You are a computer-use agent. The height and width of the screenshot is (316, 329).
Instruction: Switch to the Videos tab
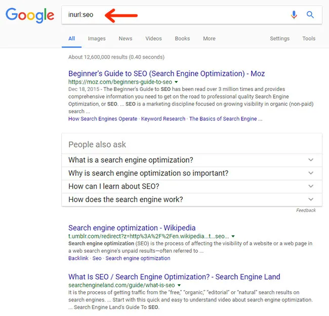153,38
